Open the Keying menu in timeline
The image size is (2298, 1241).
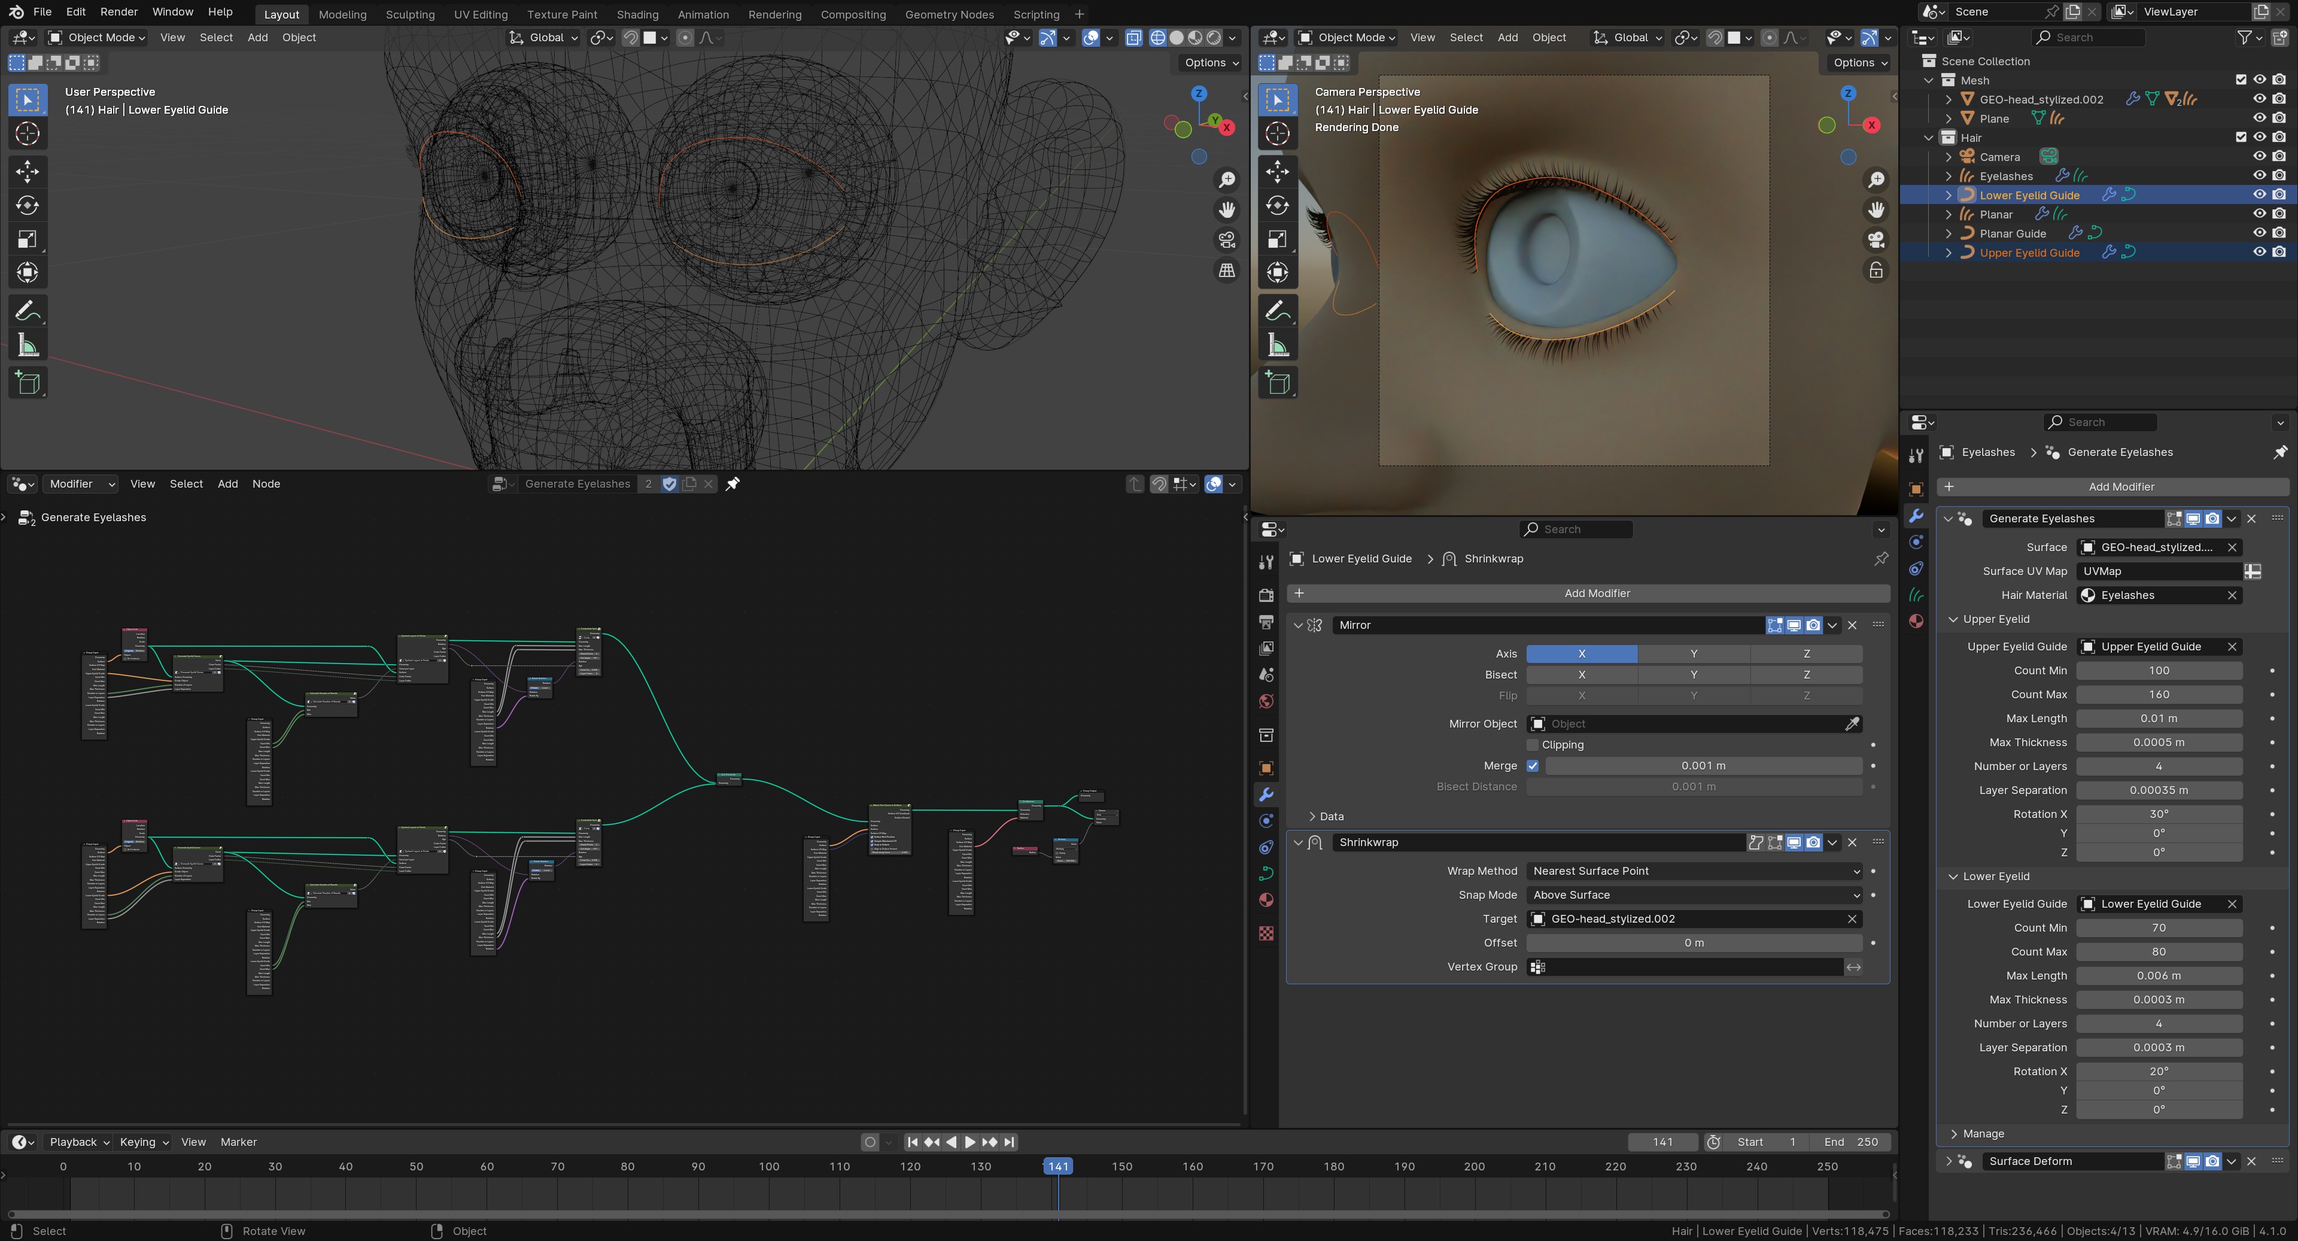[x=143, y=1142]
